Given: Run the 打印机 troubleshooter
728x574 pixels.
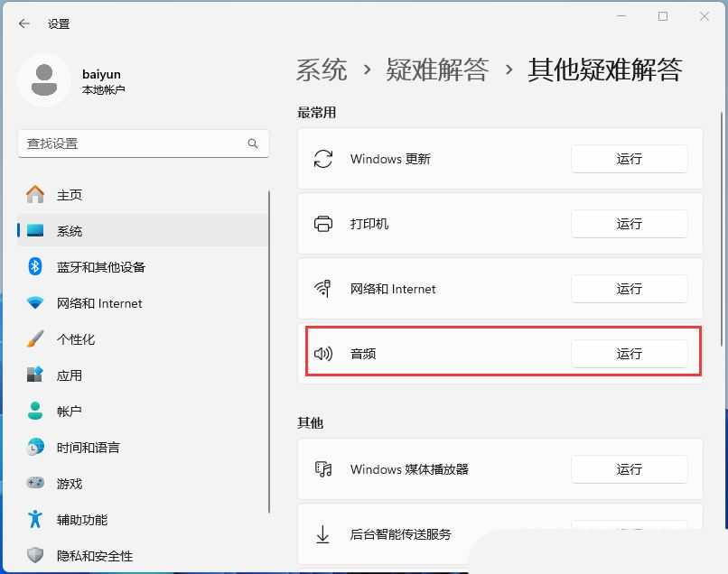Looking at the screenshot, I should (x=630, y=224).
